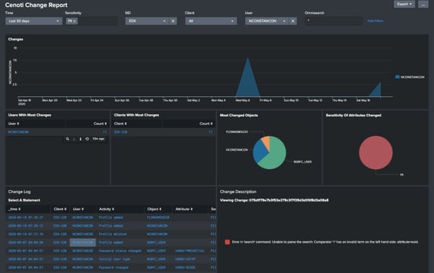Click the greyed-out export arrow icon in the Users panel toolbar

pyautogui.click(x=74, y=139)
